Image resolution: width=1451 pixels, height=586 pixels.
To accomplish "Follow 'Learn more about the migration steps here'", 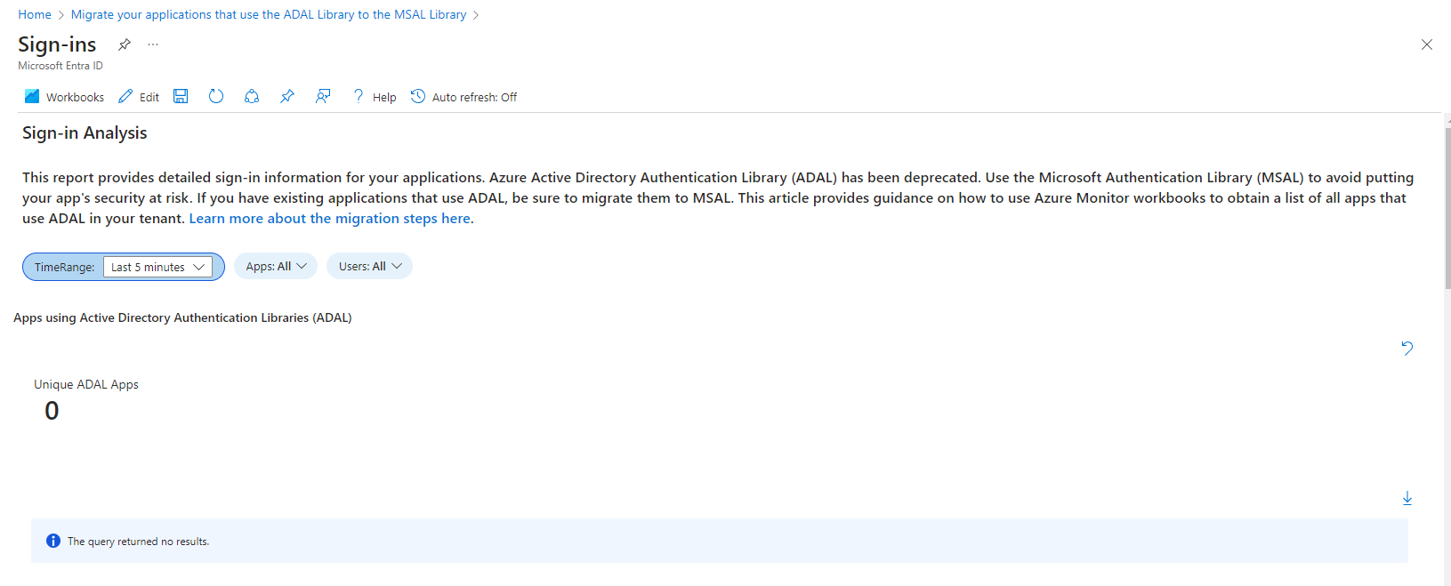I will coord(329,218).
